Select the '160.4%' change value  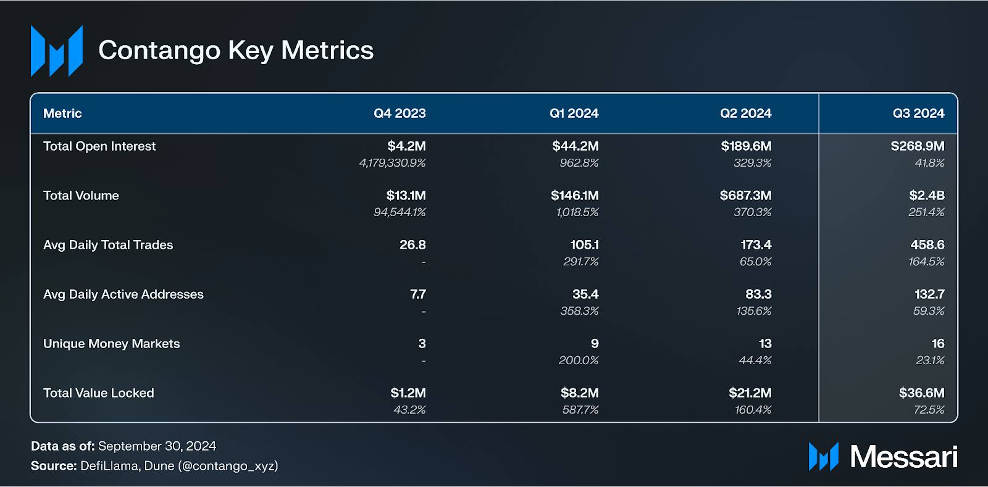(x=753, y=410)
